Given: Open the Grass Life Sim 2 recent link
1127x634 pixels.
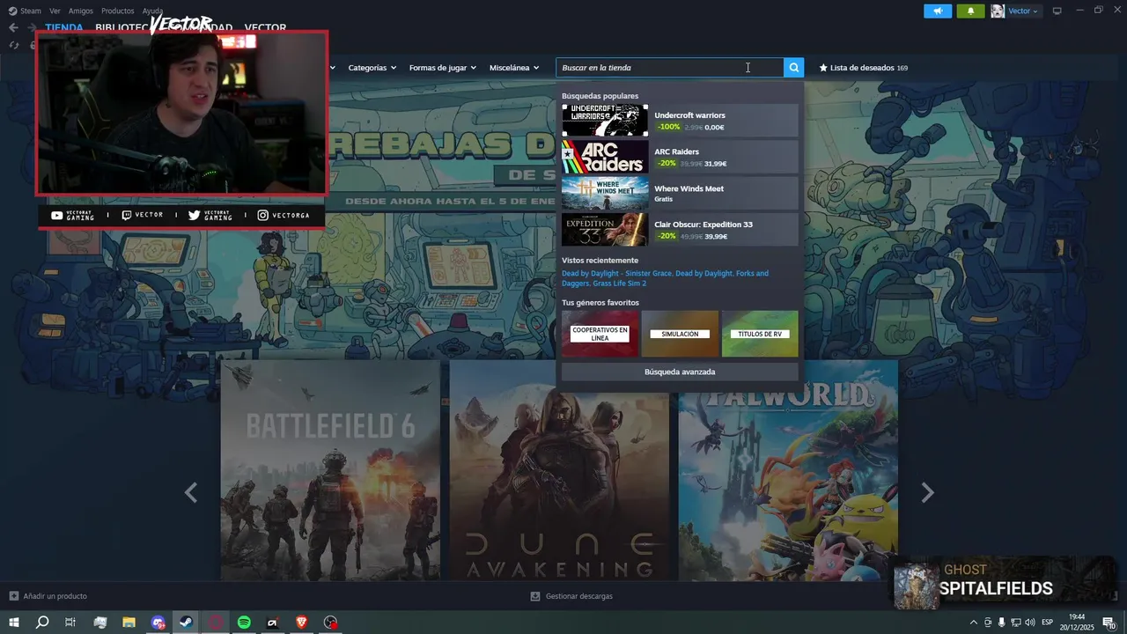Looking at the screenshot, I should click(x=620, y=284).
